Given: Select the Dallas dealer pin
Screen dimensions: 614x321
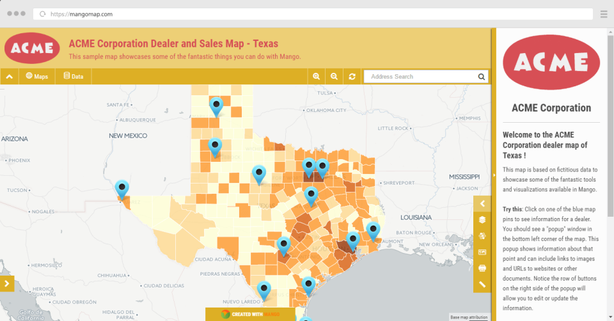Looking at the screenshot, I should coord(322,169).
